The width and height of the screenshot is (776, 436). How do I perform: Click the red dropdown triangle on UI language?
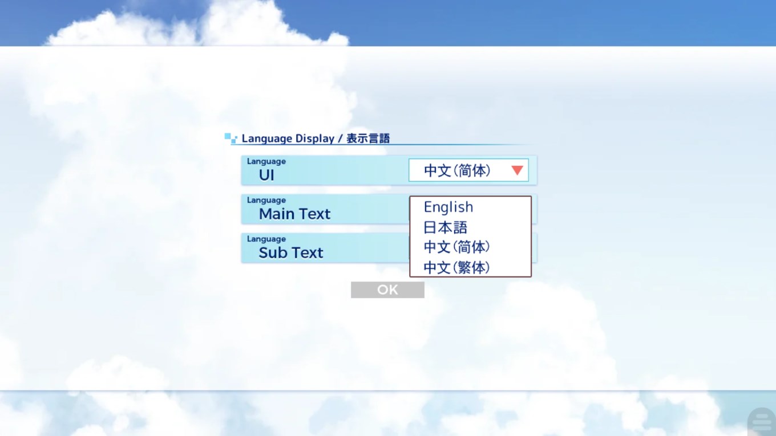click(x=517, y=170)
